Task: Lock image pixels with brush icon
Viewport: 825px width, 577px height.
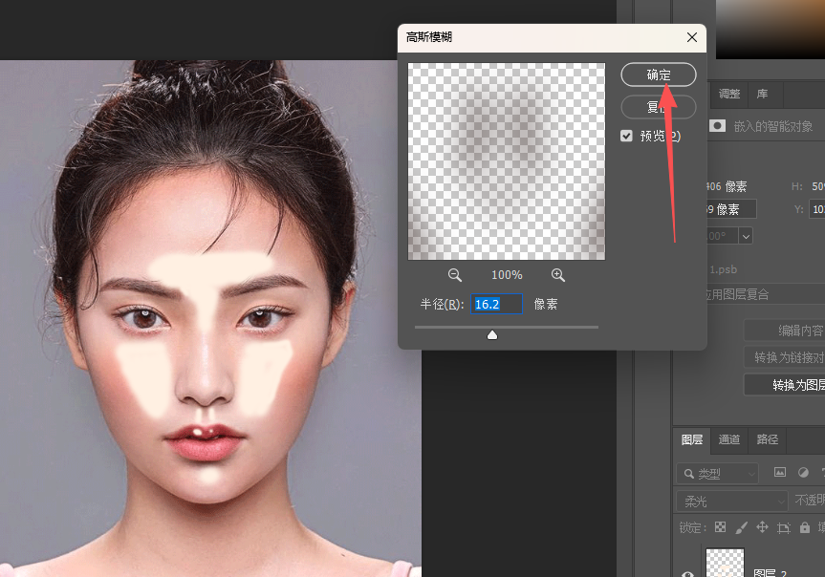Action: click(x=741, y=527)
